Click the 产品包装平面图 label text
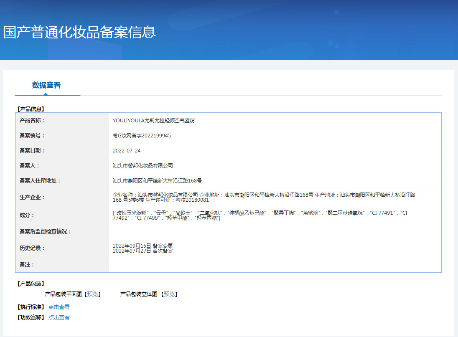Screen dimensions: 458x337 (64, 294)
